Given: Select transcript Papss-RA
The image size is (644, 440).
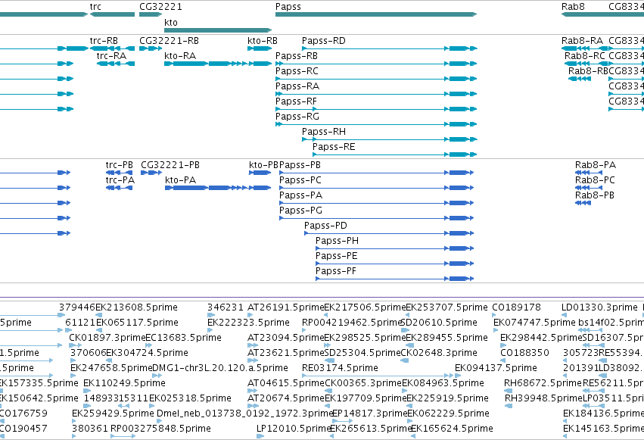Looking at the screenshot, I should [376, 94].
